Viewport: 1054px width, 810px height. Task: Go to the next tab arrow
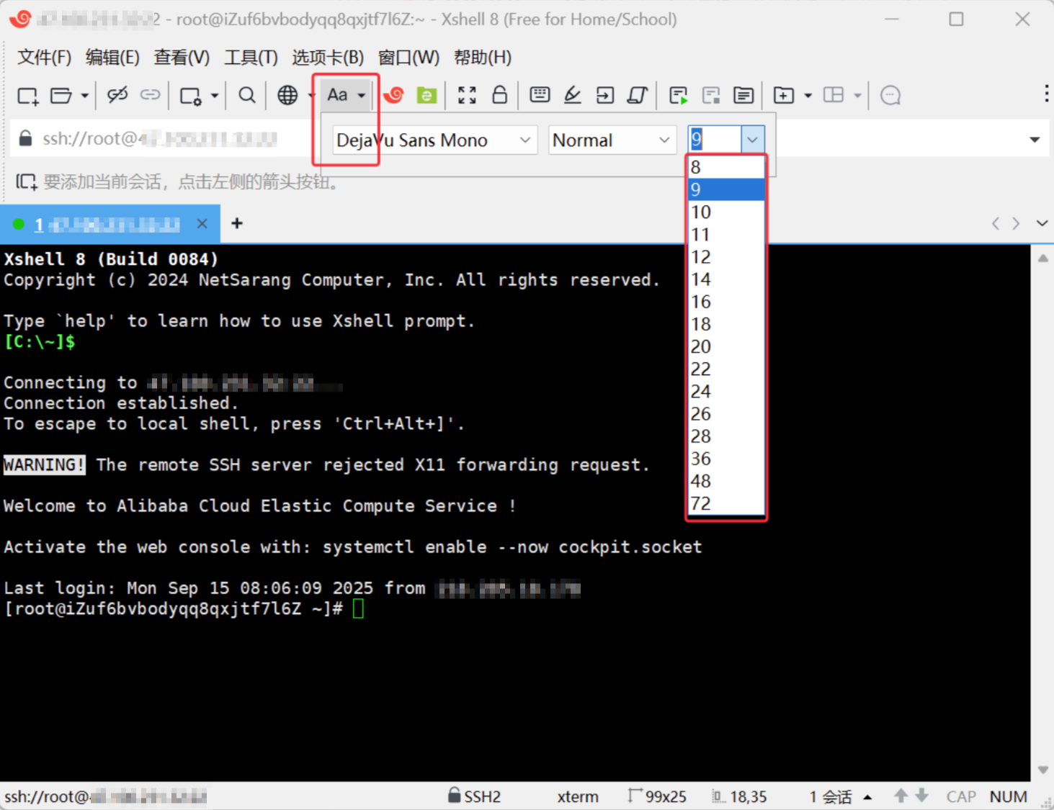[1016, 223]
